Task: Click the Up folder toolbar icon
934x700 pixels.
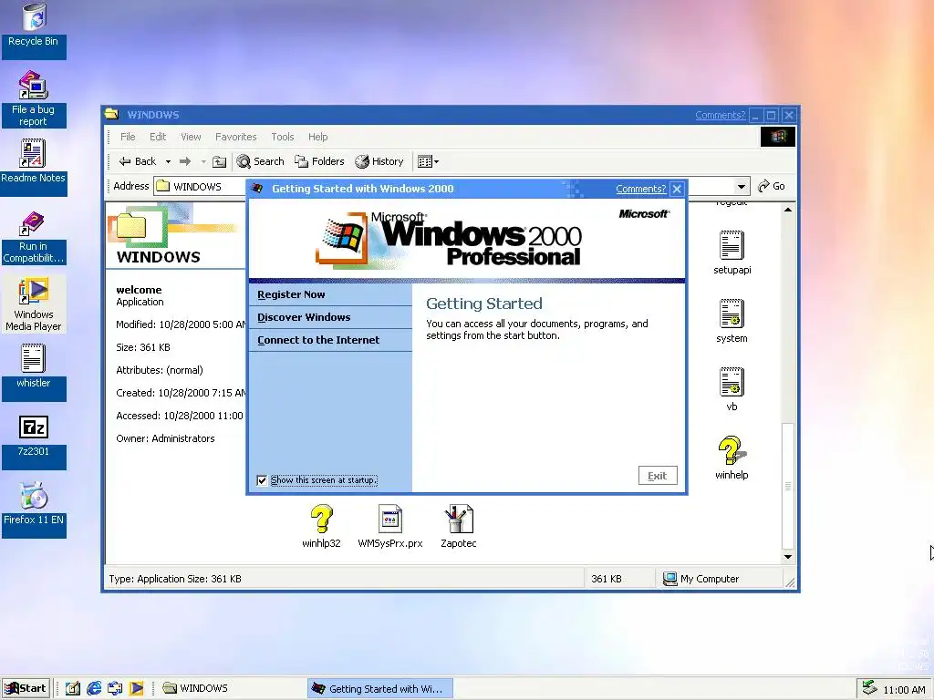Action: click(220, 161)
